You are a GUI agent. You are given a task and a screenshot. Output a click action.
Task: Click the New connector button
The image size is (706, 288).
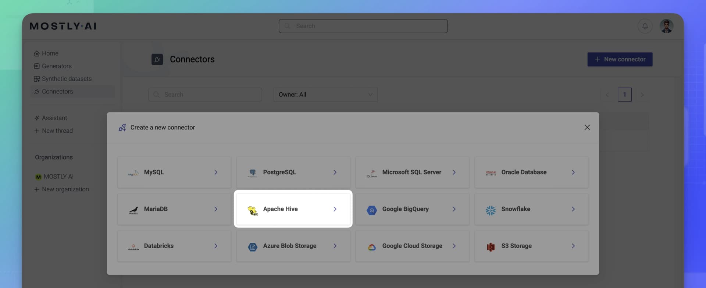620,59
